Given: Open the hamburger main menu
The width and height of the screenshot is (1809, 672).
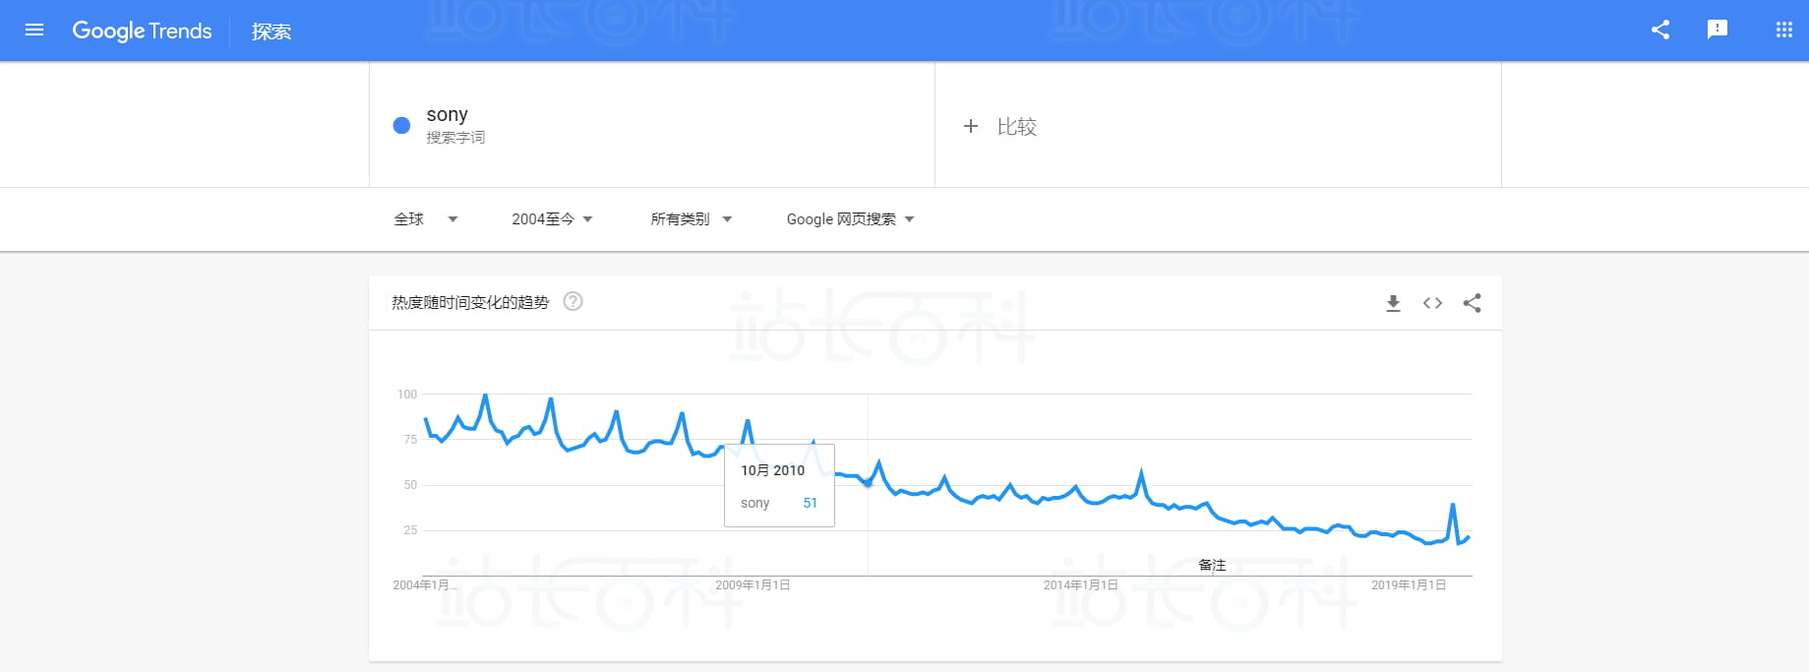Looking at the screenshot, I should pyautogui.click(x=34, y=31).
